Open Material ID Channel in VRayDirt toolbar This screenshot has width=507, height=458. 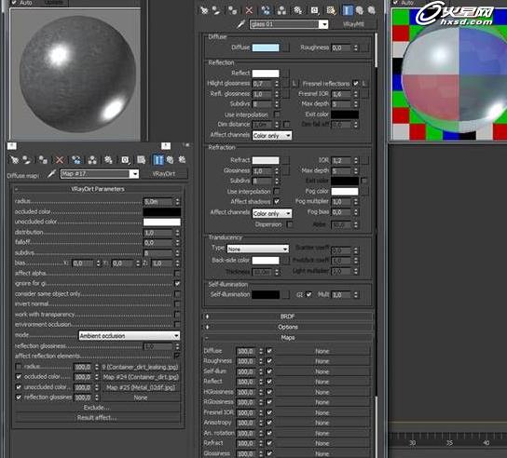pyautogui.click(x=125, y=160)
